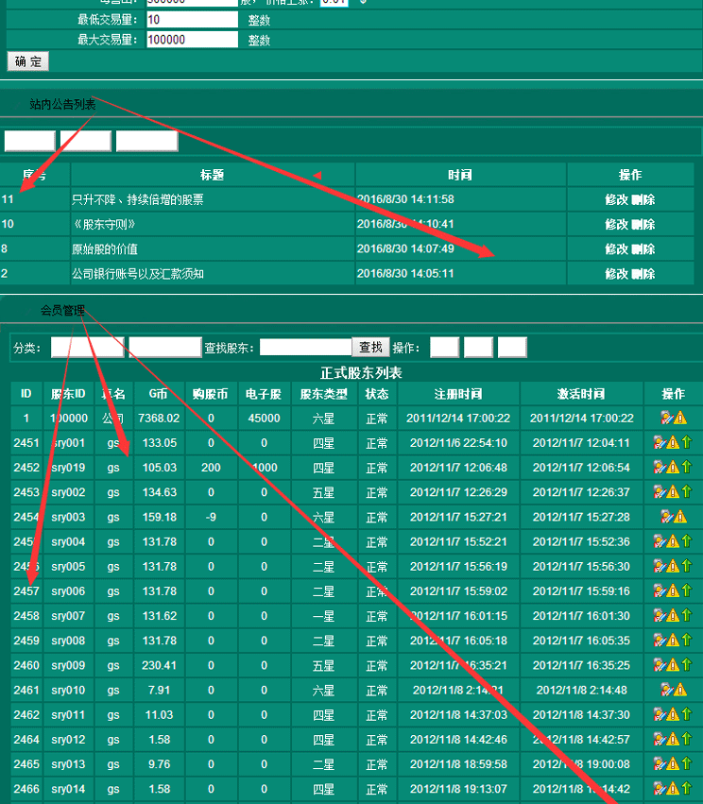This screenshot has height=804, width=703.
Task: Click the G币 column header
Action: tap(159, 394)
